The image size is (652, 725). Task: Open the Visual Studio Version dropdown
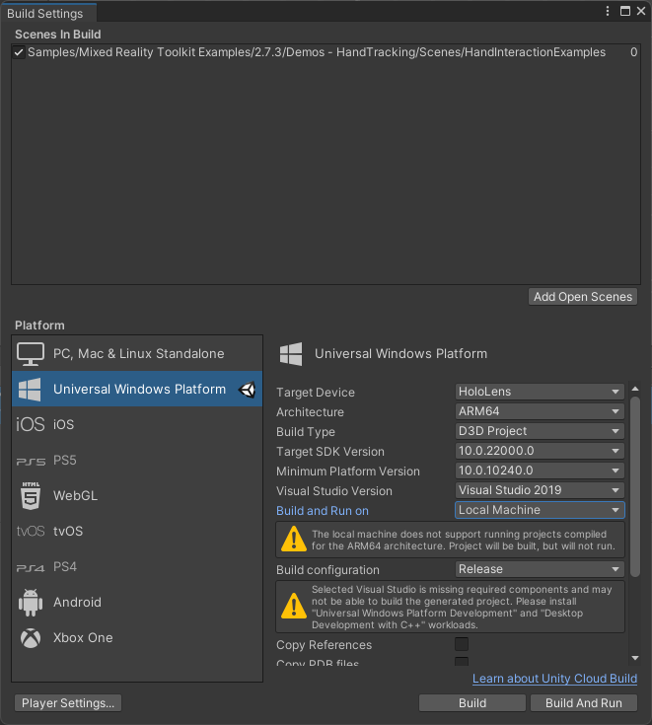tap(540, 490)
